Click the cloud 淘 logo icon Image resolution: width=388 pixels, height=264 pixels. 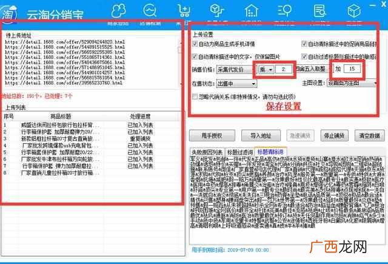[x=8, y=13]
